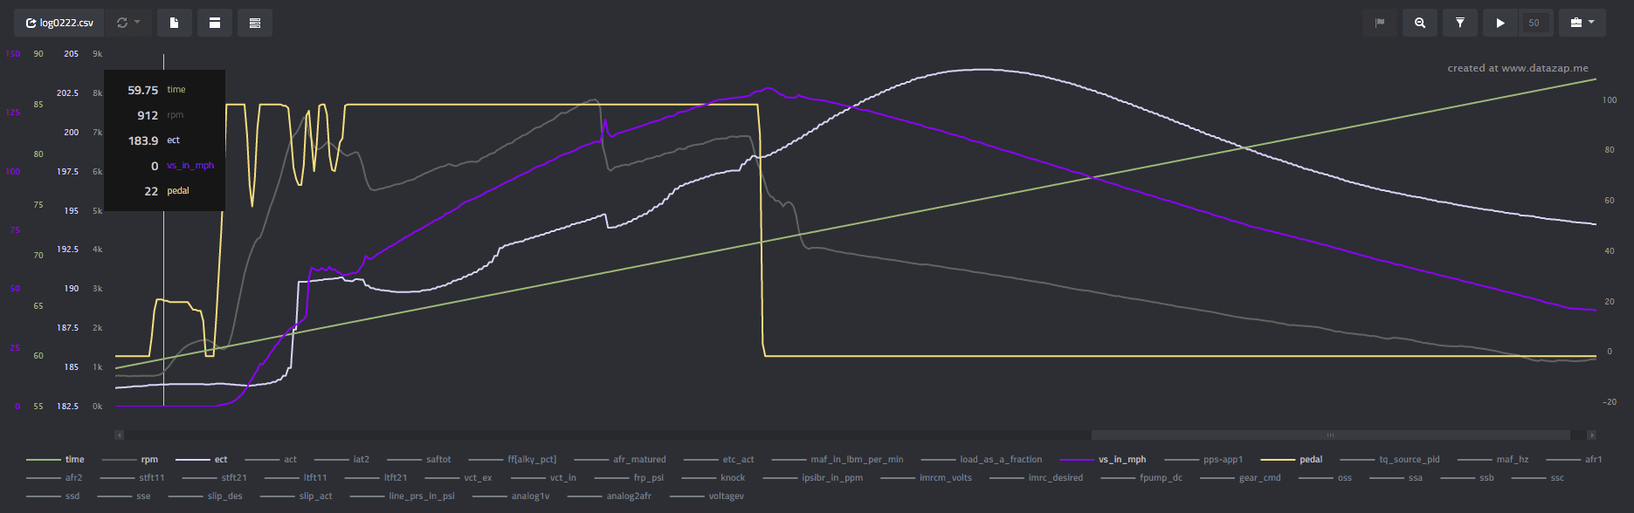Show the pps-app1 series
This screenshot has height=513, width=1634.
[1204, 459]
